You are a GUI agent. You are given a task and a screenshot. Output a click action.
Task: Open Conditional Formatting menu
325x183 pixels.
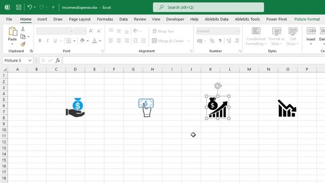click(256, 37)
